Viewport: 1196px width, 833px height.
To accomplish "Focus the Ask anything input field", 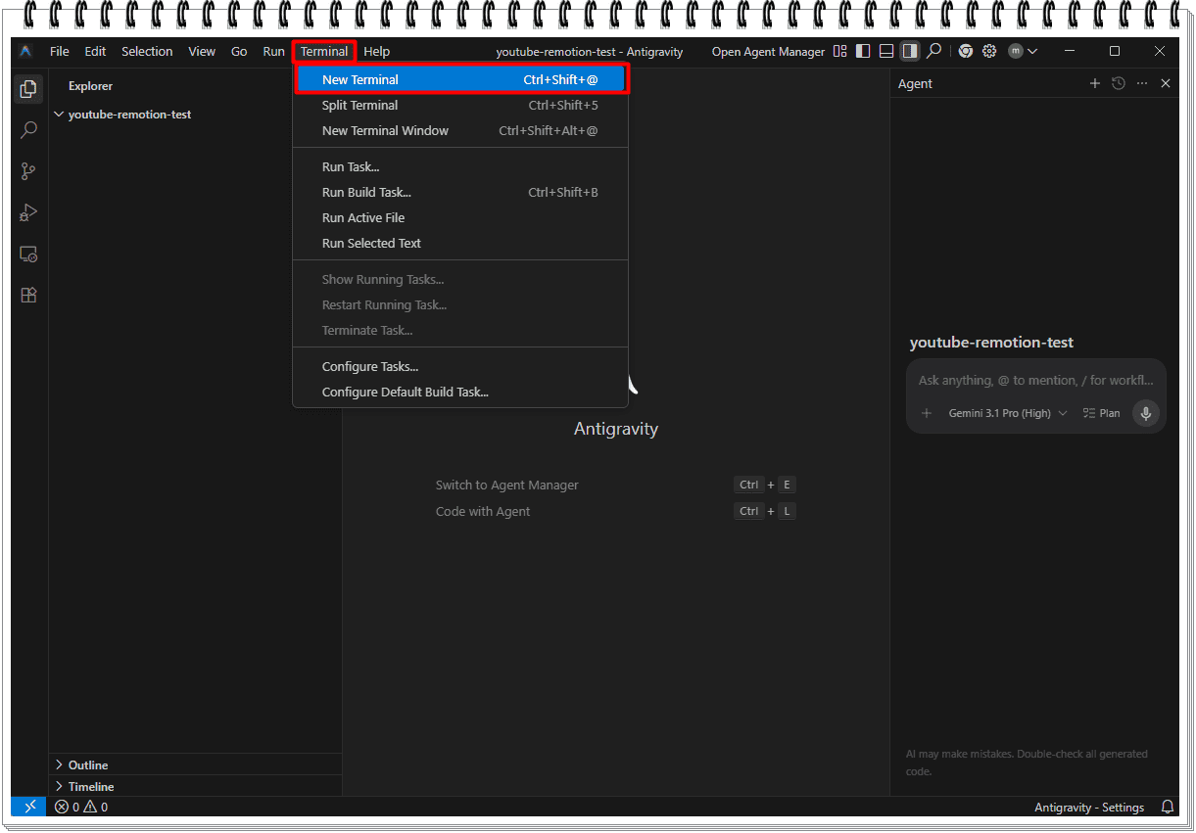I will coord(1036,380).
